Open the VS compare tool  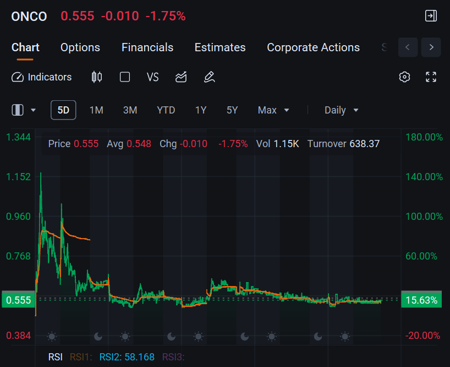153,77
